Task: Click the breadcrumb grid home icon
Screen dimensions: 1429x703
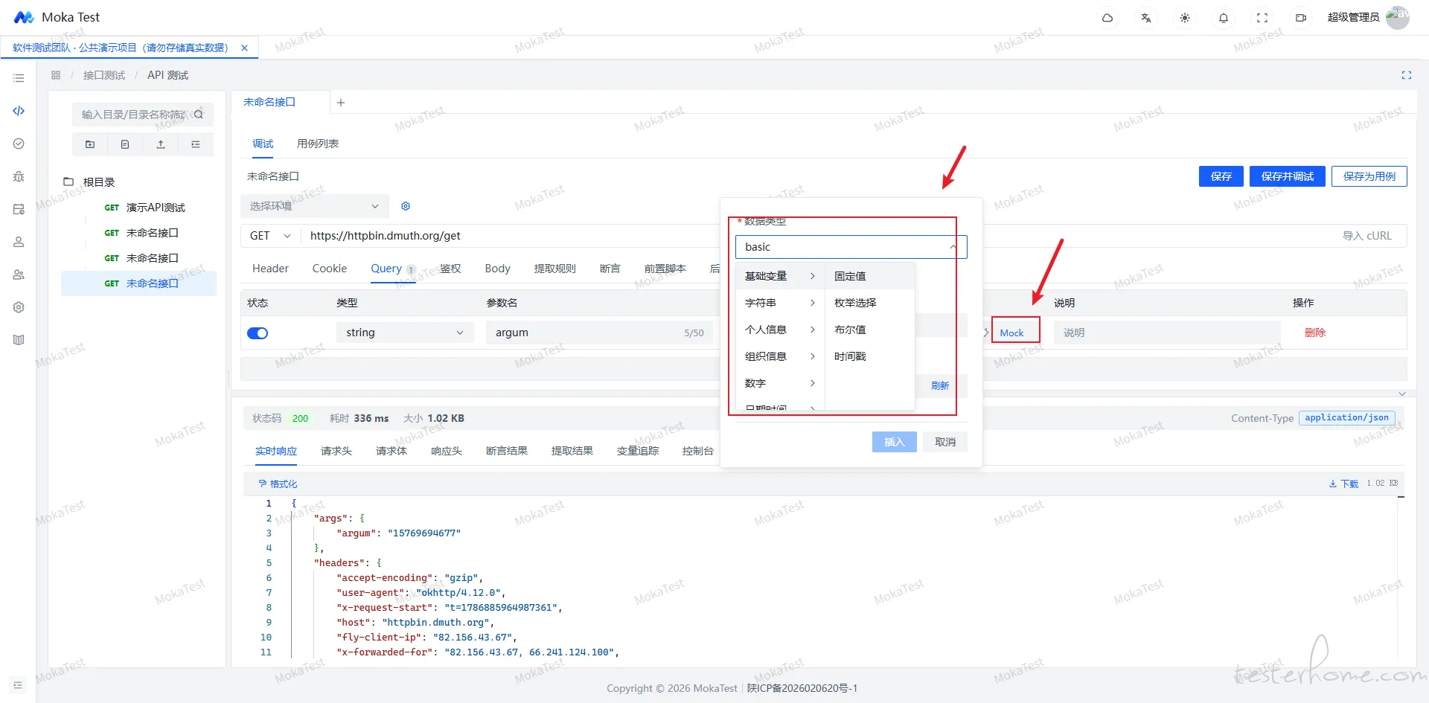Action: click(x=56, y=75)
